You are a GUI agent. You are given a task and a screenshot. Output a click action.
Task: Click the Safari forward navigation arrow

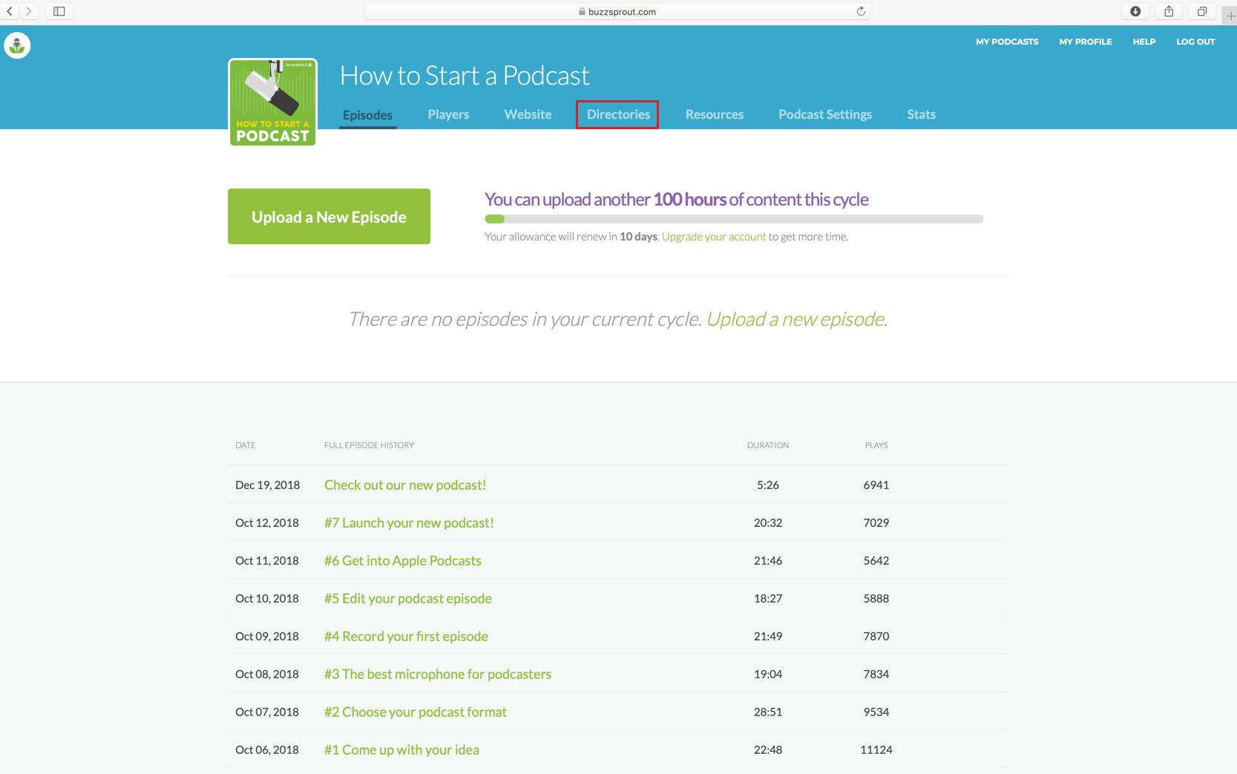pos(28,11)
